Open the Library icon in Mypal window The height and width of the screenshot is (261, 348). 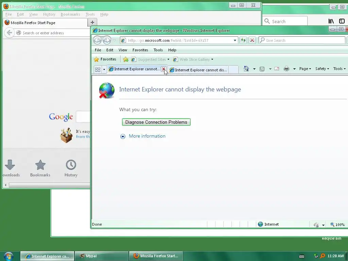[x=331, y=21]
